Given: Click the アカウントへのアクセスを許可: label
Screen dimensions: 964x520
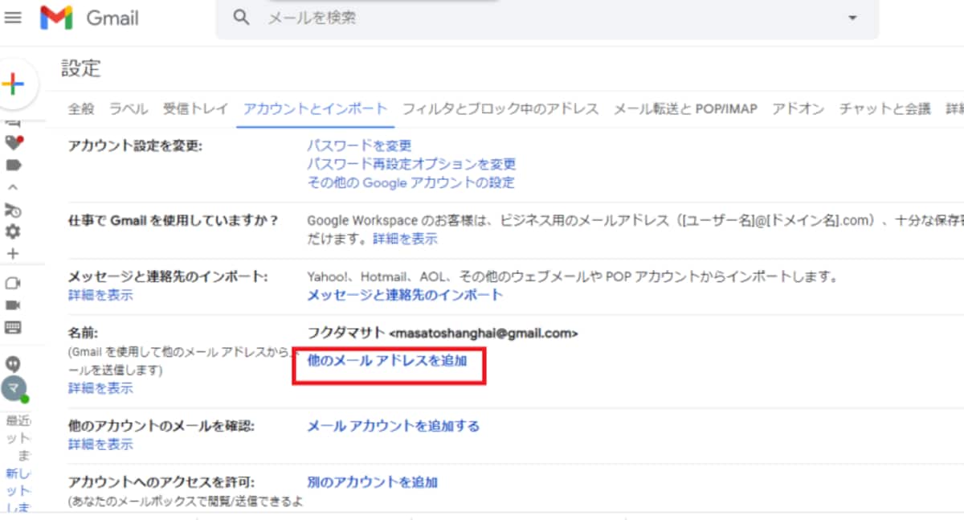Looking at the screenshot, I should (x=161, y=482).
